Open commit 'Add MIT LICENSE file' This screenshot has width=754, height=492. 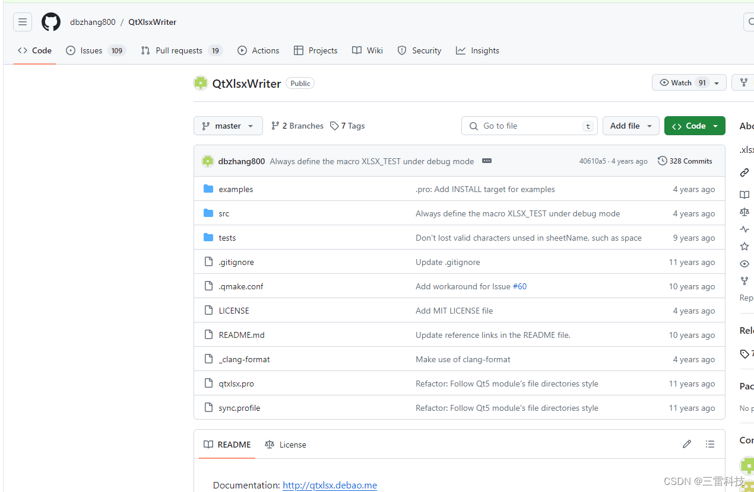tap(454, 311)
